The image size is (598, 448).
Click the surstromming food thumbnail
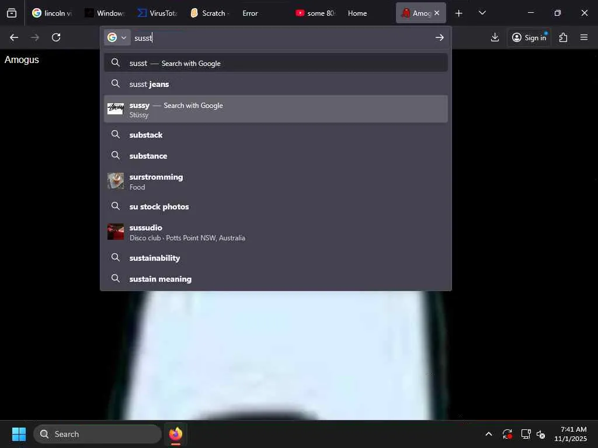[x=116, y=181]
